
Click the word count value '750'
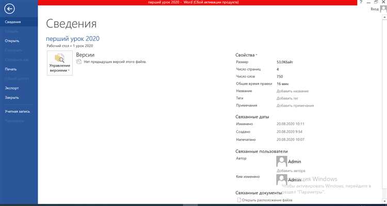pyautogui.click(x=280, y=77)
